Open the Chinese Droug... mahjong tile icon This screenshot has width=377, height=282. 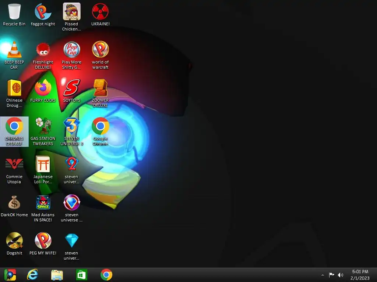point(14,88)
